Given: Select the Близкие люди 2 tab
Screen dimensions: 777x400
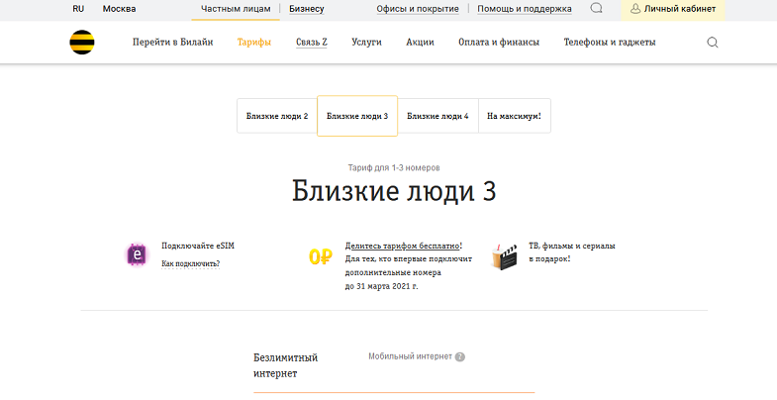Looking at the screenshot, I should (x=277, y=116).
